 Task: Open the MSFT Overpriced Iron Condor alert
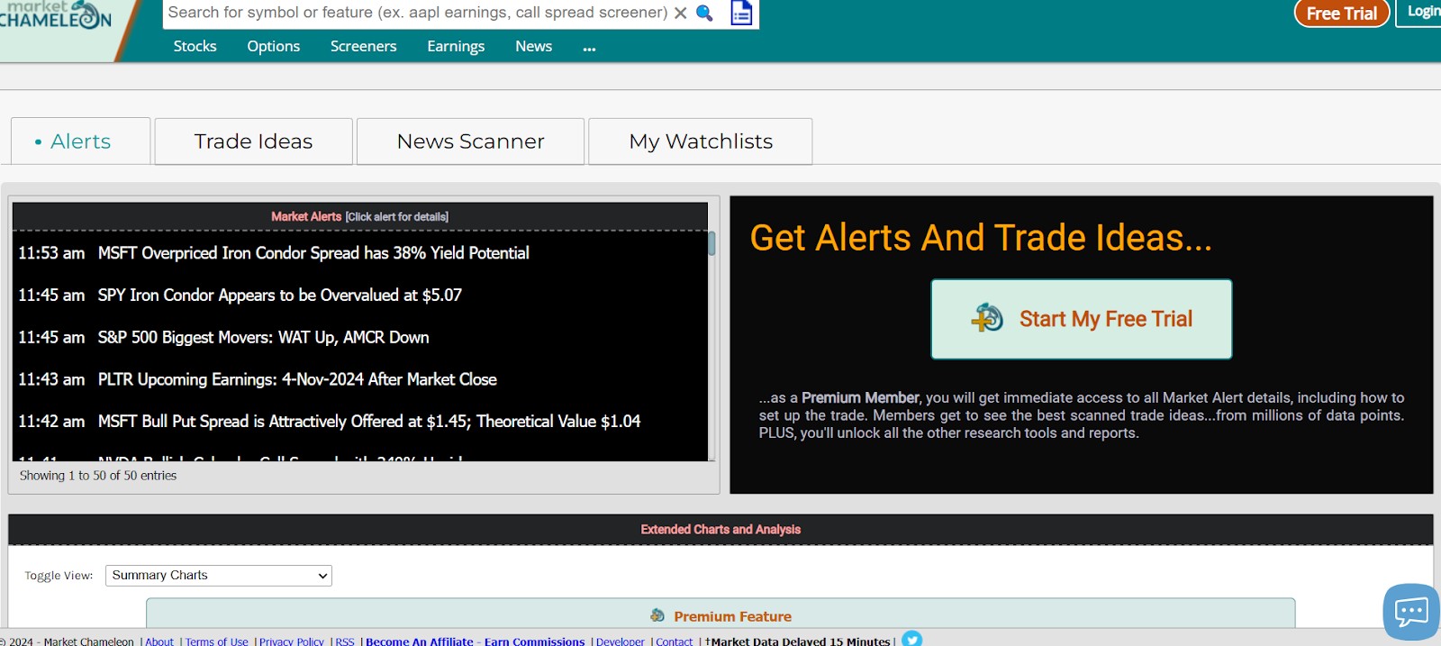313,253
